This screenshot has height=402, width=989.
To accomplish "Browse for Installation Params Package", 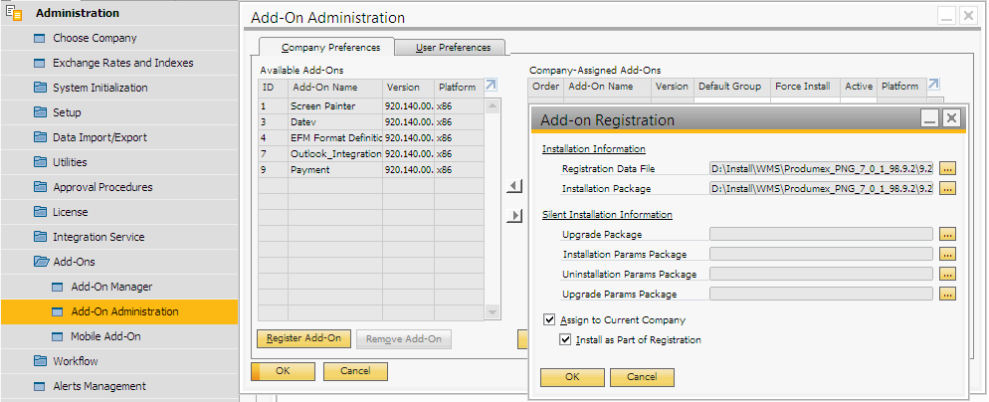I will coord(947,254).
